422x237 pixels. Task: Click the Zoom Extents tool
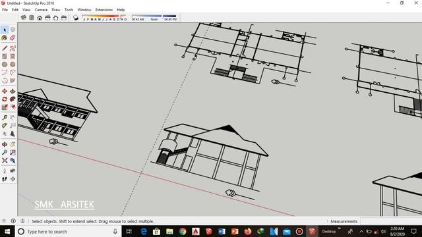[x=5, y=161]
